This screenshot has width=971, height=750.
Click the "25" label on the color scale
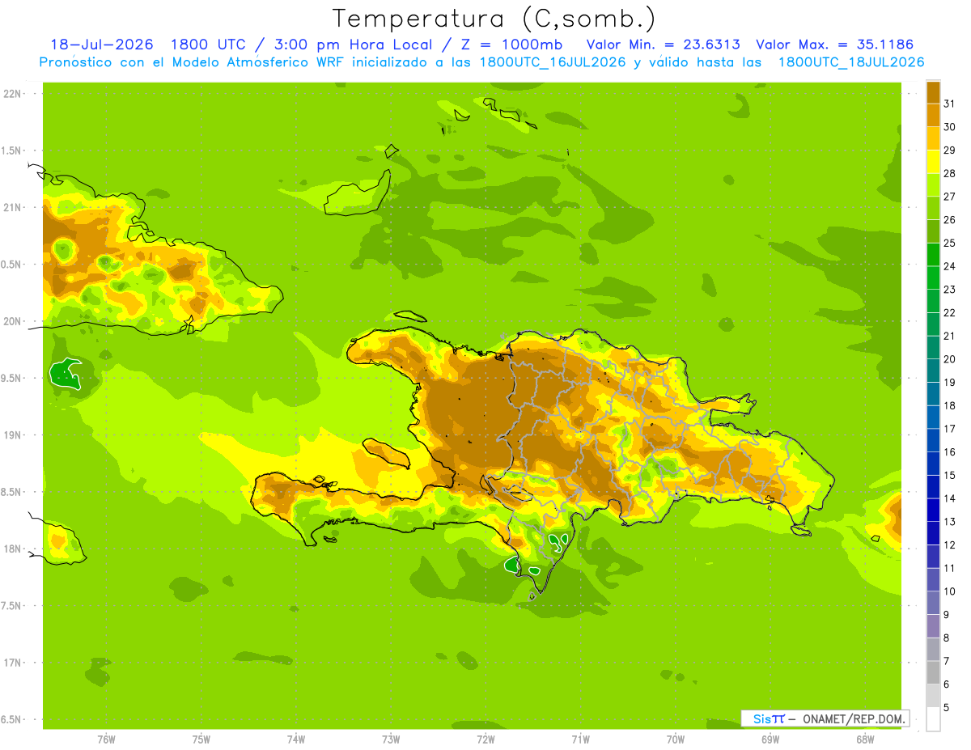coord(949,243)
